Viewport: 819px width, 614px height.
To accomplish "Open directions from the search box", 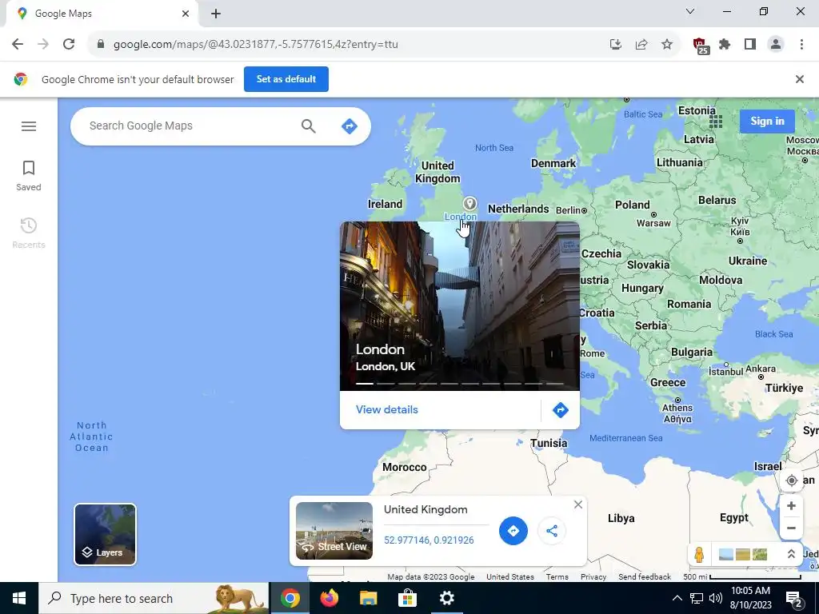I will (349, 126).
